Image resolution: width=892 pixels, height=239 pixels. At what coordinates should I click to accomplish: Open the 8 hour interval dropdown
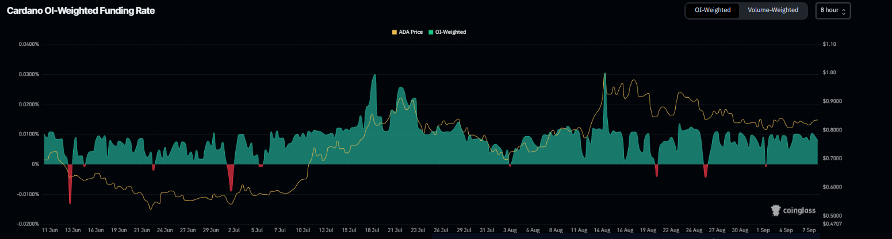(x=832, y=10)
